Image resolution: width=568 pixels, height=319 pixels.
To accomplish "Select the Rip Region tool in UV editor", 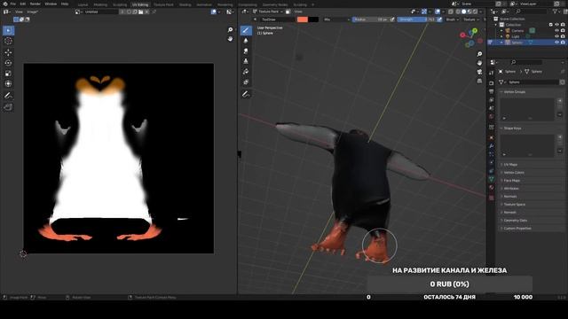I will coord(8,107).
